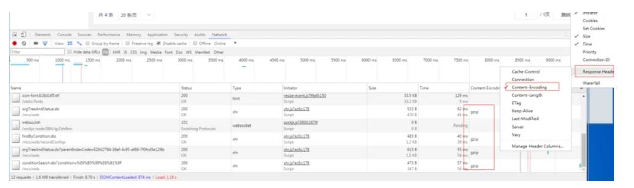The width and height of the screenshot is (634, 188).
Task: Switch to the Memory tab
Action: 134,35
